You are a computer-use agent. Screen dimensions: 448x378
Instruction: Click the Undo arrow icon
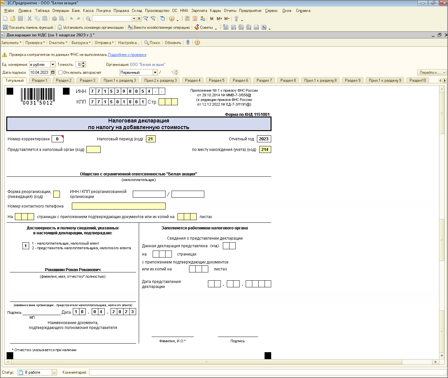point(72,19)
